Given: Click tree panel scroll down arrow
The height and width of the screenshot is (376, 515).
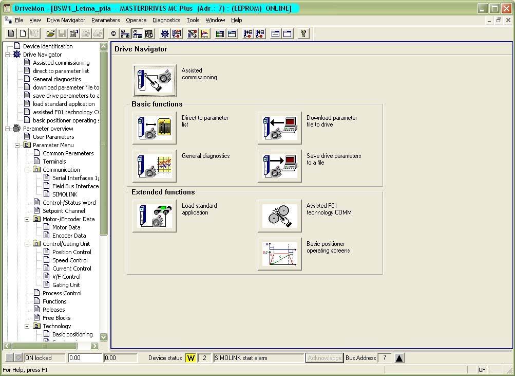Looking at the screenshot, I should (103, 337).
